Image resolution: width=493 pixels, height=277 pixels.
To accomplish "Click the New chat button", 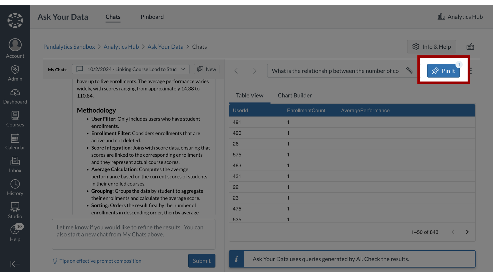I will click(206, 69).
